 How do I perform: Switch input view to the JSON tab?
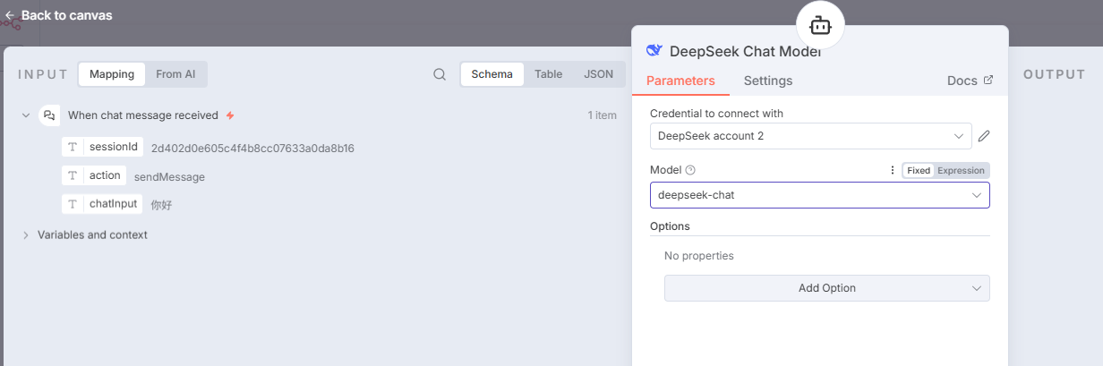598,74
